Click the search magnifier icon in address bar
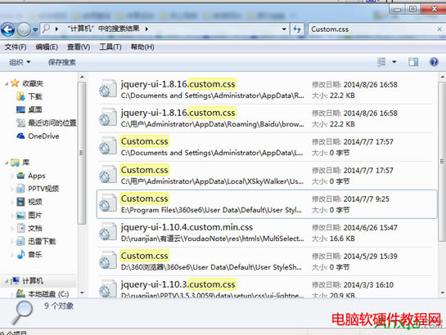Screen dimensions: 446x335 tap(46, 29)
